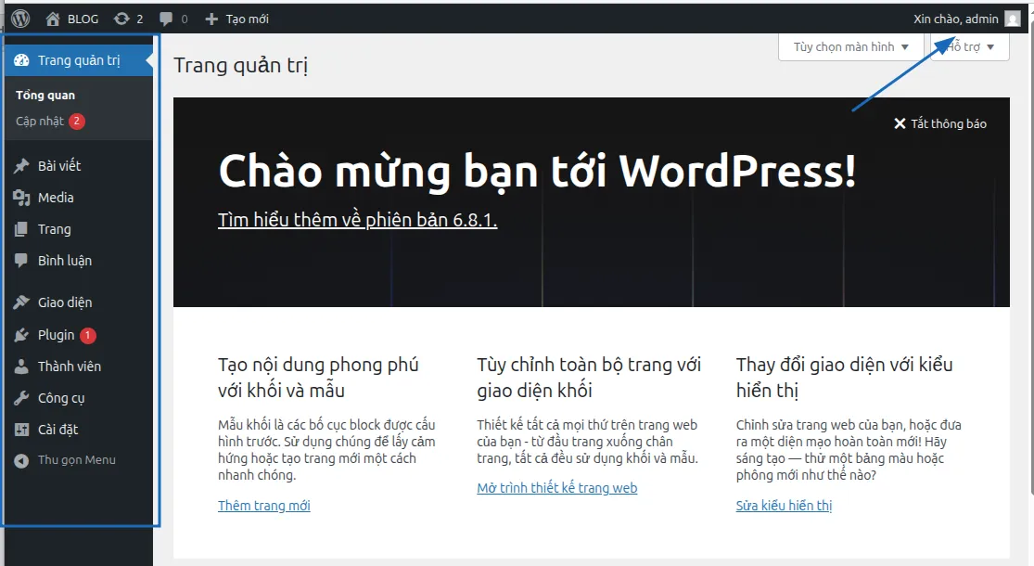
Task: Open Media library via its sidebar icon
Action: click(x=23, y=197)
